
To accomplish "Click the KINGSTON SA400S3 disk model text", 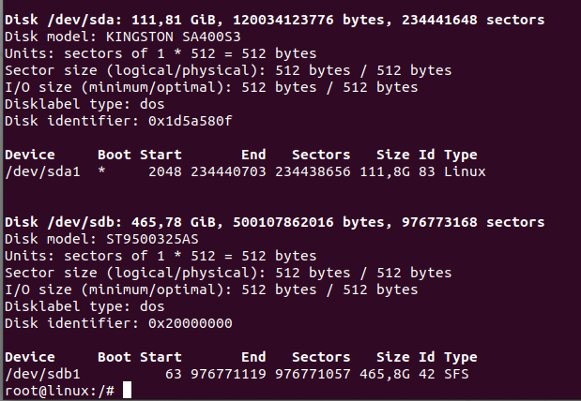I will [174, 37].
